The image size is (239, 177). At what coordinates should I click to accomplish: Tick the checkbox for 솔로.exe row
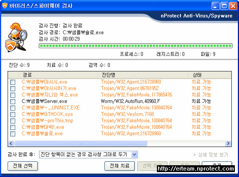click(13, 134)
